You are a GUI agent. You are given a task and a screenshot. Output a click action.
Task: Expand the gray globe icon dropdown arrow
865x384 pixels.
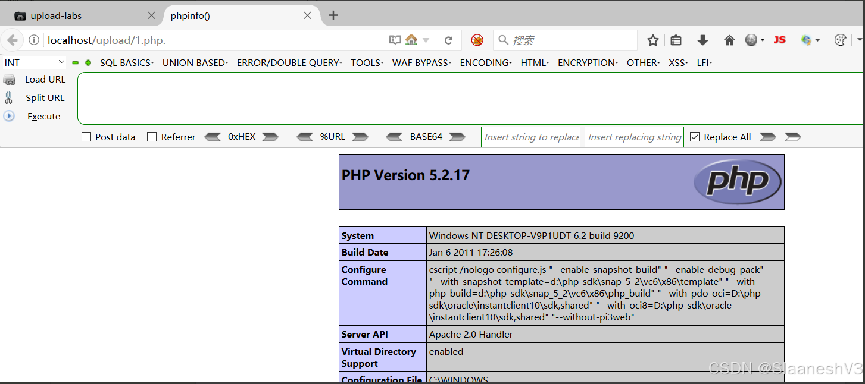tap(762, 40)
